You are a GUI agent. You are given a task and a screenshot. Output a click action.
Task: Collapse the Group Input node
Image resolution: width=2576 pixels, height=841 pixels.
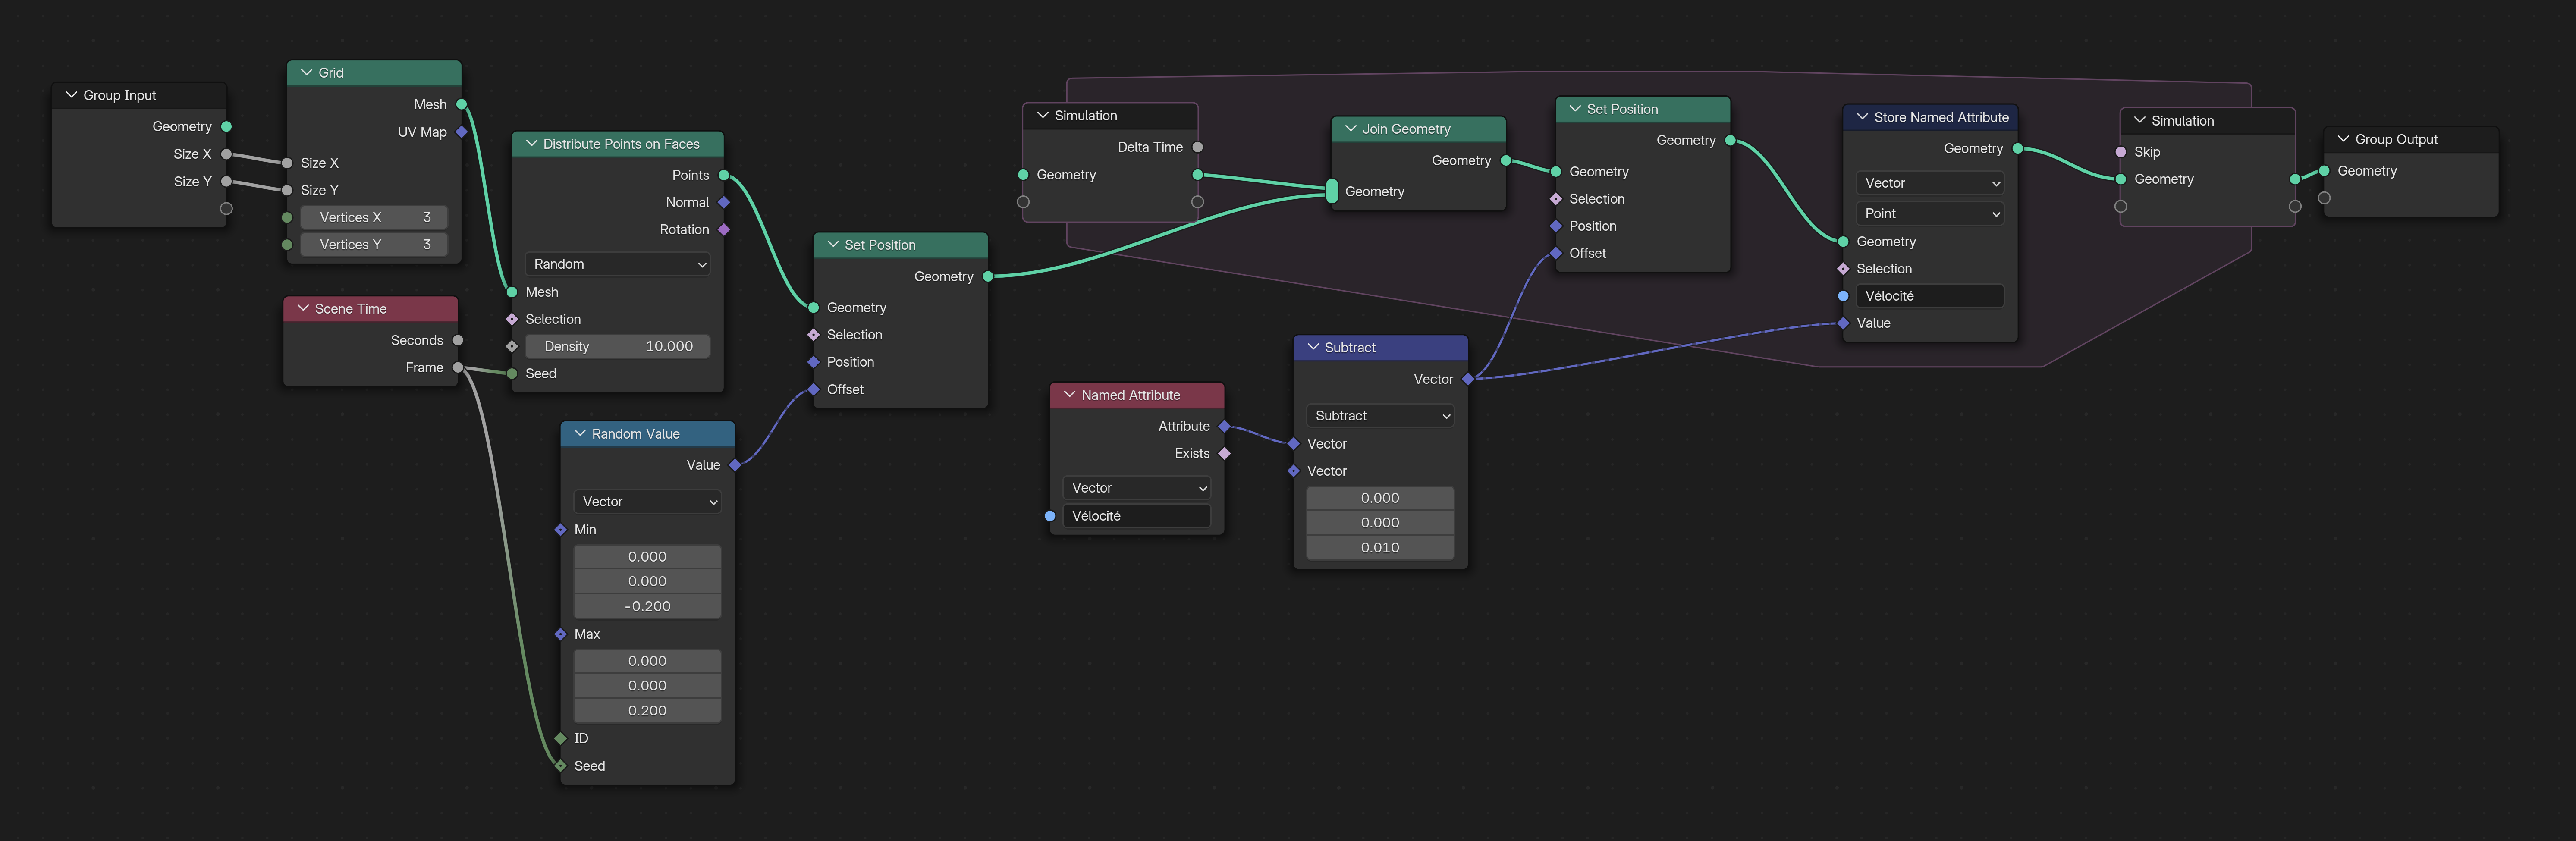click(71, 95)
